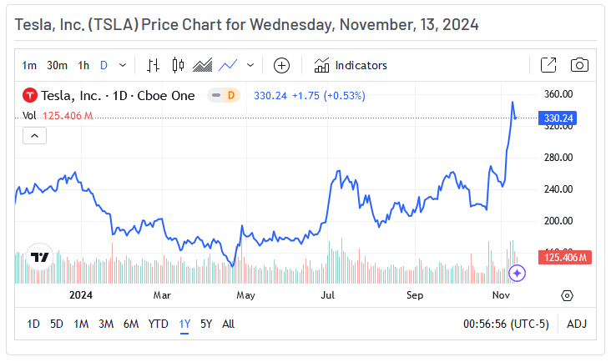This screenshot has height=362, width=611.
Task: Open chart settings hexagon icon
Action: point(568,295)
